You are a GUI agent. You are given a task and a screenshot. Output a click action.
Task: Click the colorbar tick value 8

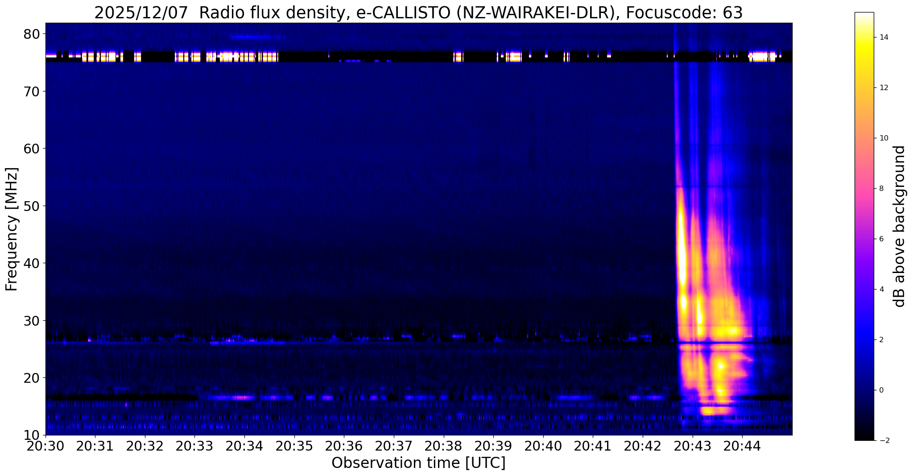(x=881, y=189)
